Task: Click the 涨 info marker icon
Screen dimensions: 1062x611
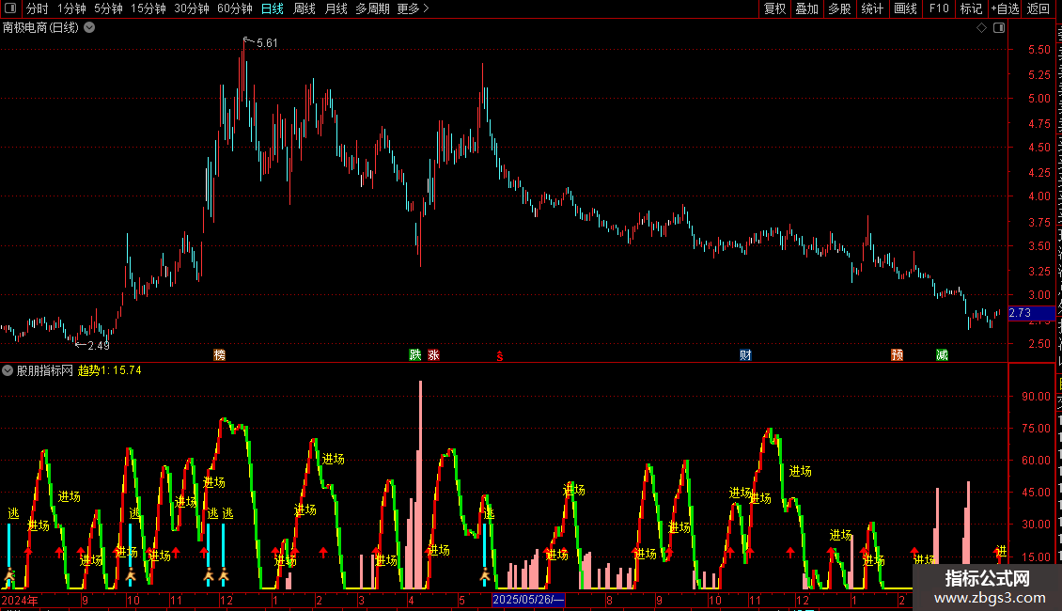Action: (x=433, y=355)
